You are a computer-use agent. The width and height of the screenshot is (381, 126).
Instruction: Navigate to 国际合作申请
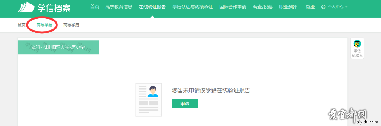pyautogui.click(x=233, y=7)
